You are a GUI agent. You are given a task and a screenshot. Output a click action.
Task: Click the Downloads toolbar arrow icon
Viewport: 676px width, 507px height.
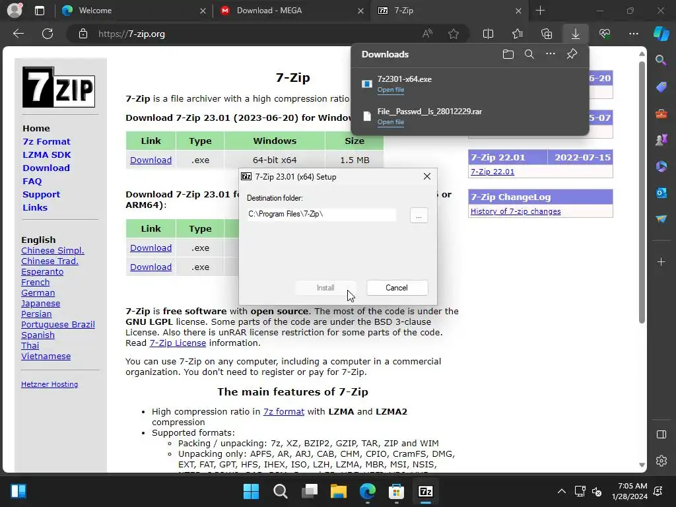pos(576,34)
